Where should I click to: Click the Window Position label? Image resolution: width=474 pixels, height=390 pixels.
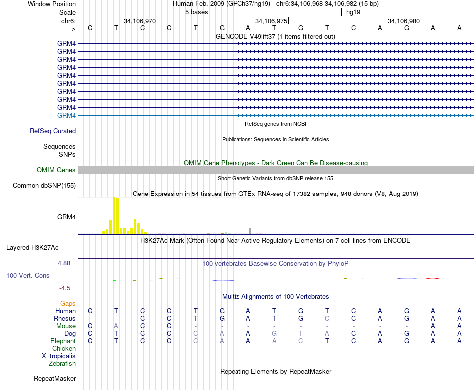pos(52,4)
